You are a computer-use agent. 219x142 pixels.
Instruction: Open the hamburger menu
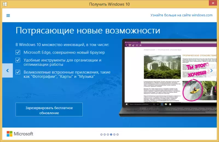coord(8,16)
